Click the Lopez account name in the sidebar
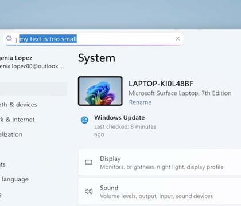Image resolution: width=241 pixels, height=206 pixels. [x=16, y=58]
